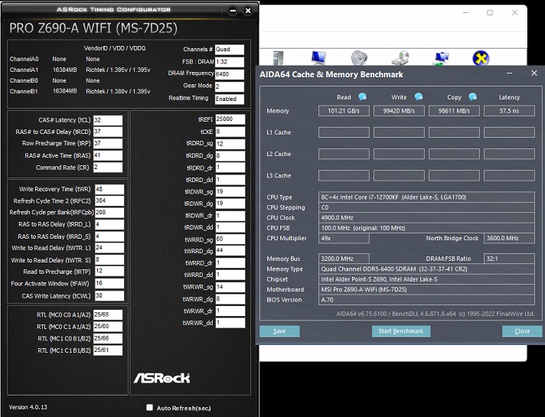
Task: Click the storage drive icon in background toolbar
Action: point(400,58)
